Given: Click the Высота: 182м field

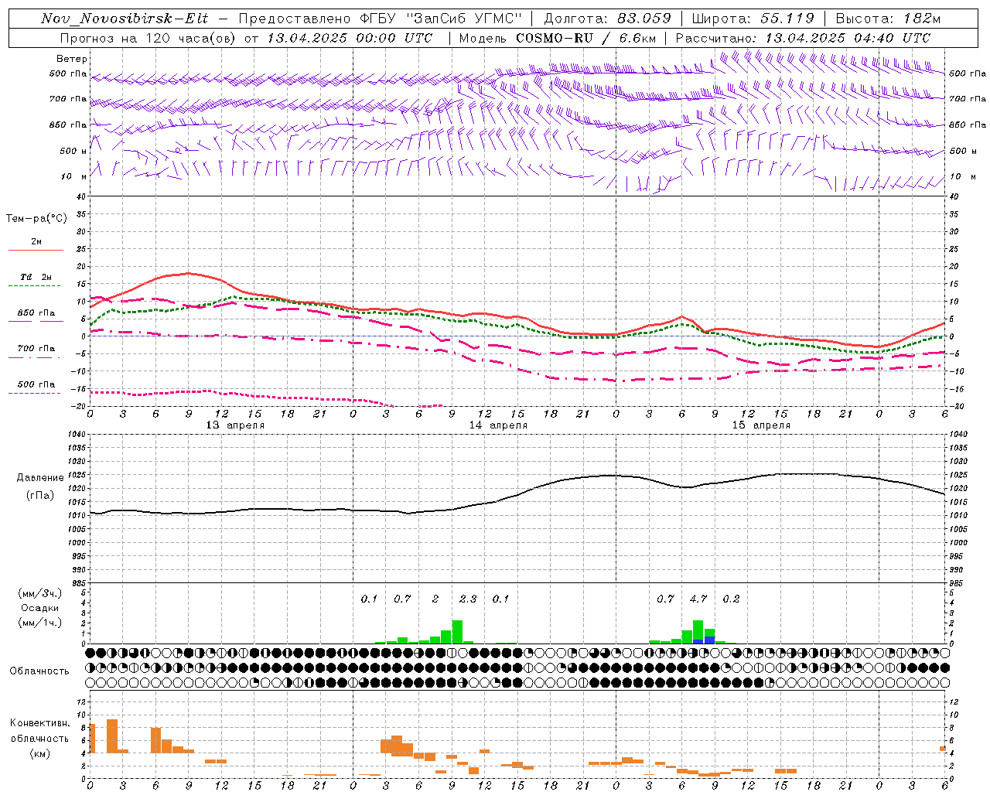Looking at the screenshot, I should pyautogui.click(x=888, y=19).
